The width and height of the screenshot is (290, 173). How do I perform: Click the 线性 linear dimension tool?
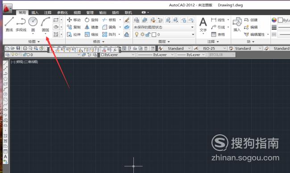click(x=218, y=20)
